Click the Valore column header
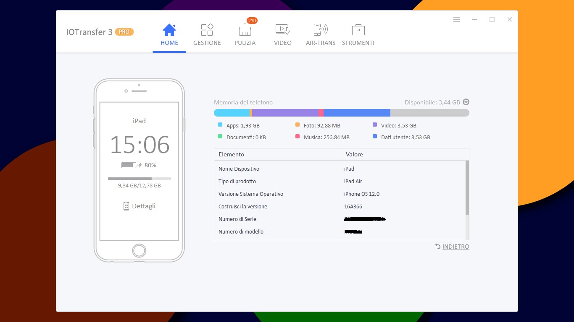Viewport: 574px width, 322px height. click(354, 154)
